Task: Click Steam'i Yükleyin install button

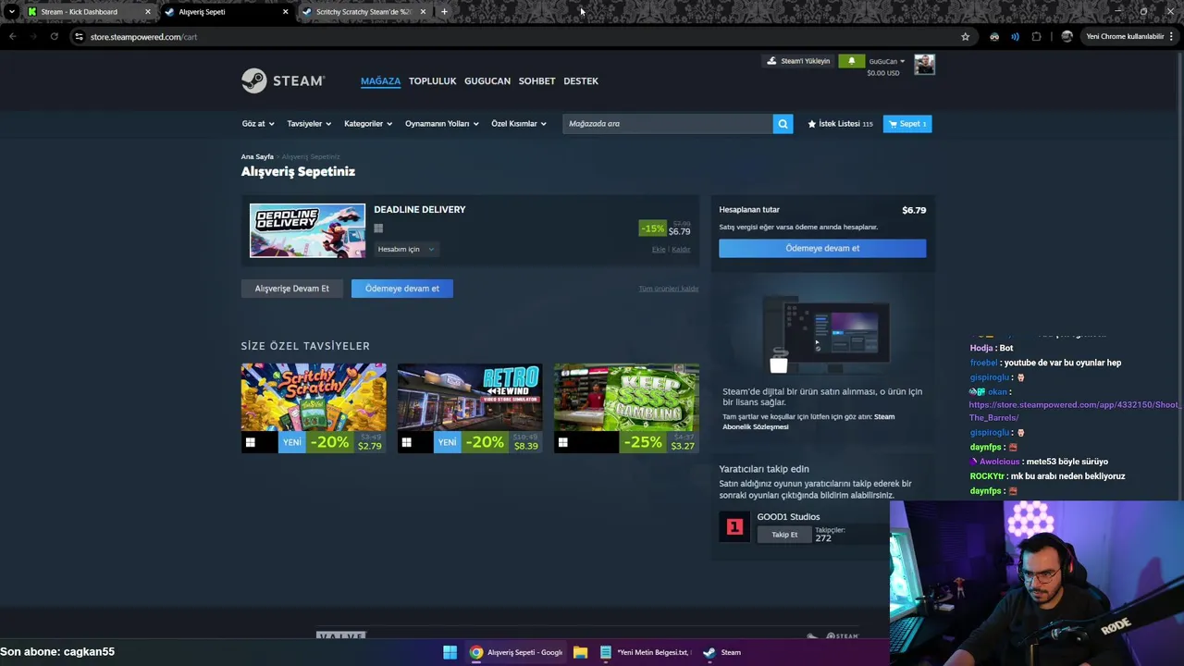Action: pyautogui.click(x=798, y=61)
